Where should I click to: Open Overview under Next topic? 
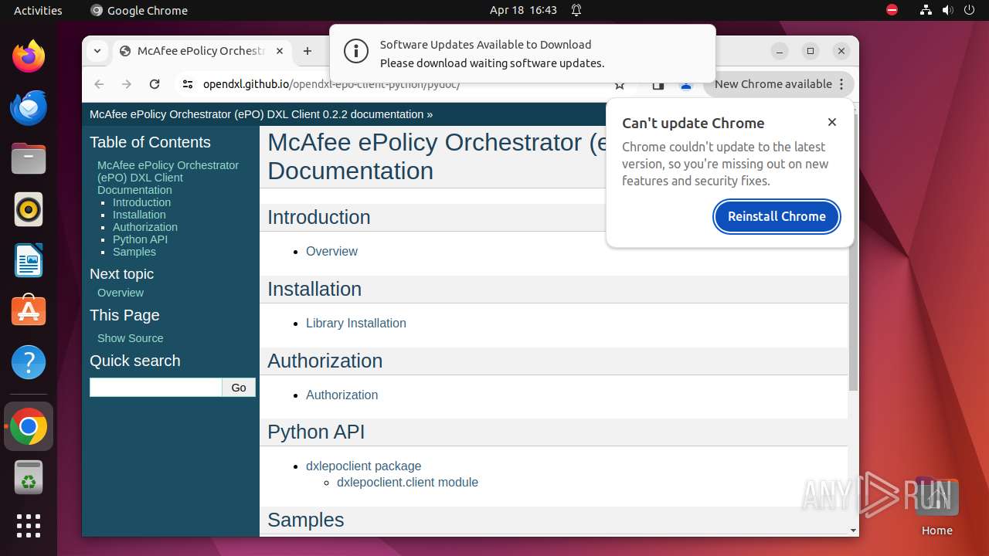pos(120,293)
